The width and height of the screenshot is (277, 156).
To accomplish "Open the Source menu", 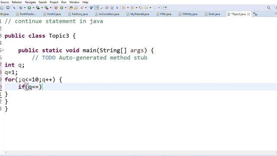I will 5,2.
